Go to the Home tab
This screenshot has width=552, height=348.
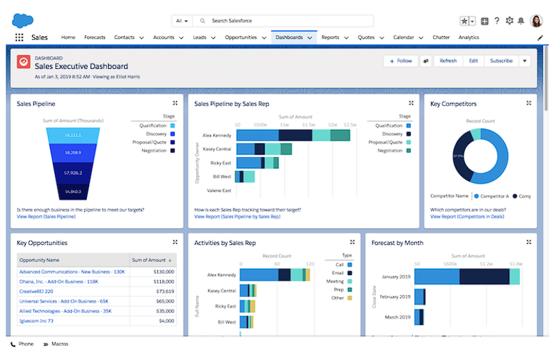pyautogui.click(x=68, y=38)
